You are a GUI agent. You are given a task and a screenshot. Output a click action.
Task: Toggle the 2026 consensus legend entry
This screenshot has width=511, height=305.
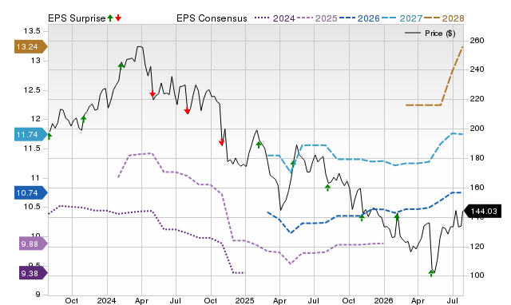click(x=359, y=18)
